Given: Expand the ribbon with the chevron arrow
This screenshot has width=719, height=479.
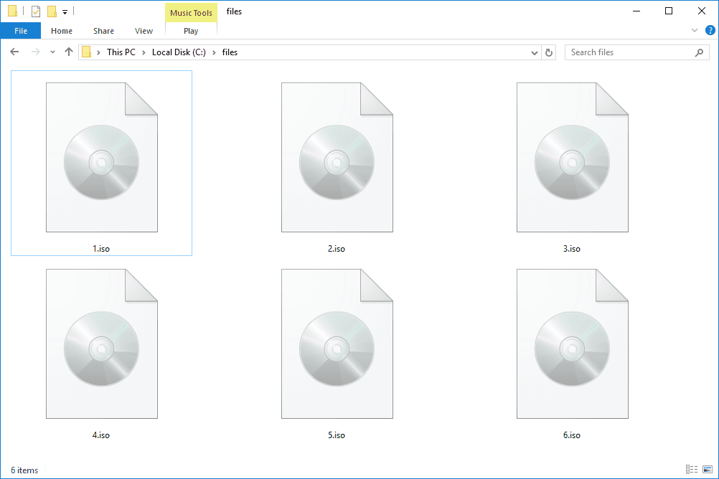Looking at the screenshot, I should click(693, 30).
